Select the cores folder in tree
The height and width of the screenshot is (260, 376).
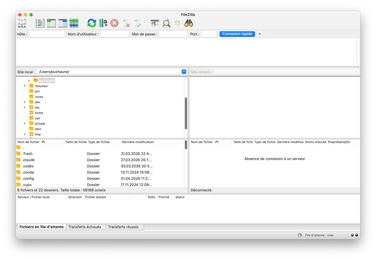pyautogui.click(x=39, y=97)
